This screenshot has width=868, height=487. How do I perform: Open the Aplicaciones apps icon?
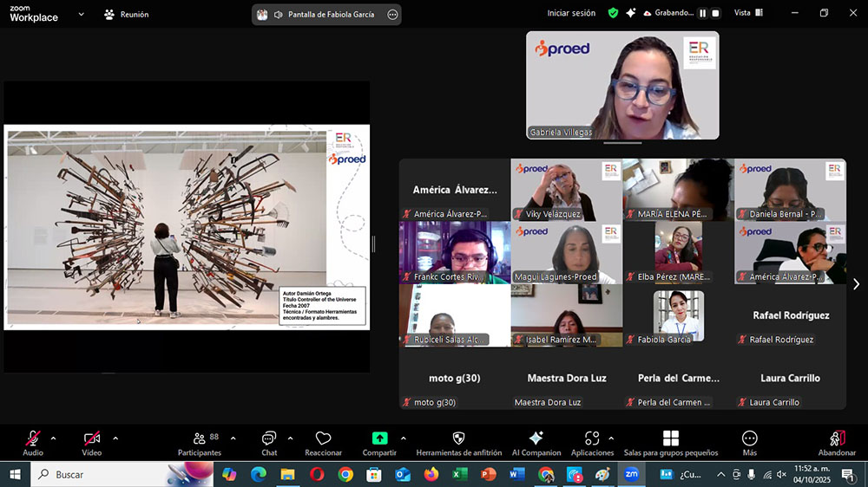tap(592, 444)
